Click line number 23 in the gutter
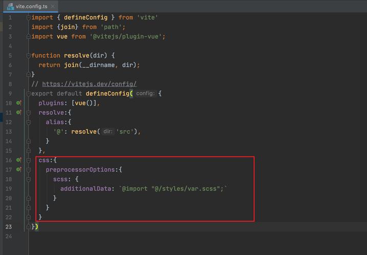 click(x=9, y=227)
